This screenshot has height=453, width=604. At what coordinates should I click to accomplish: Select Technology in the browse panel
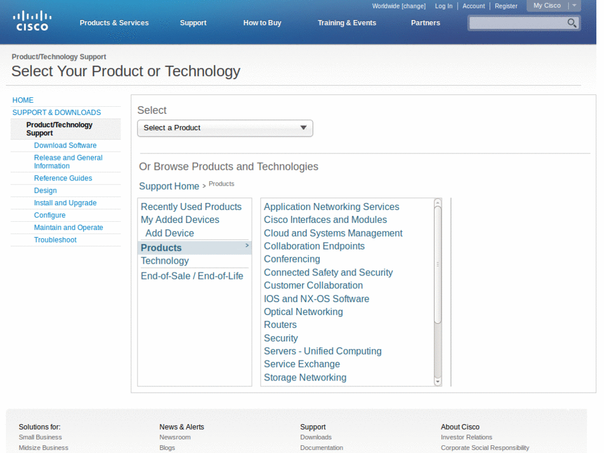[x=165, y=261]
